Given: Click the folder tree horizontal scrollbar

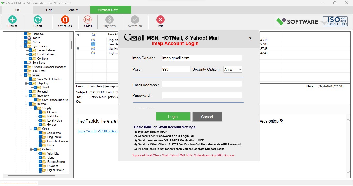Looking at the screenshot, I should pyautogui.click(x=31, y=176).
